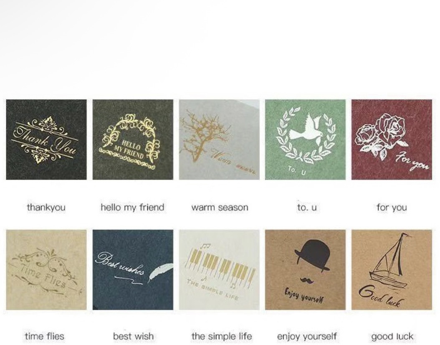Viewport: 440px width, 345px height.
Task: Choose the Hello My Friend gold wreath card
Action: tap(133, 140)
